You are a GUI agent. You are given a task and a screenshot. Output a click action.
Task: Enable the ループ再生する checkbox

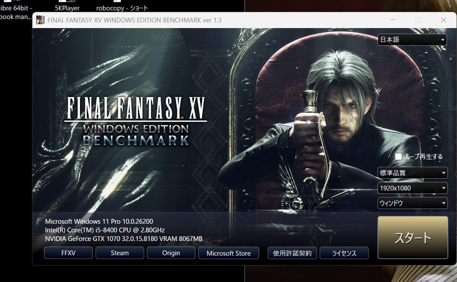coord(399,156)
